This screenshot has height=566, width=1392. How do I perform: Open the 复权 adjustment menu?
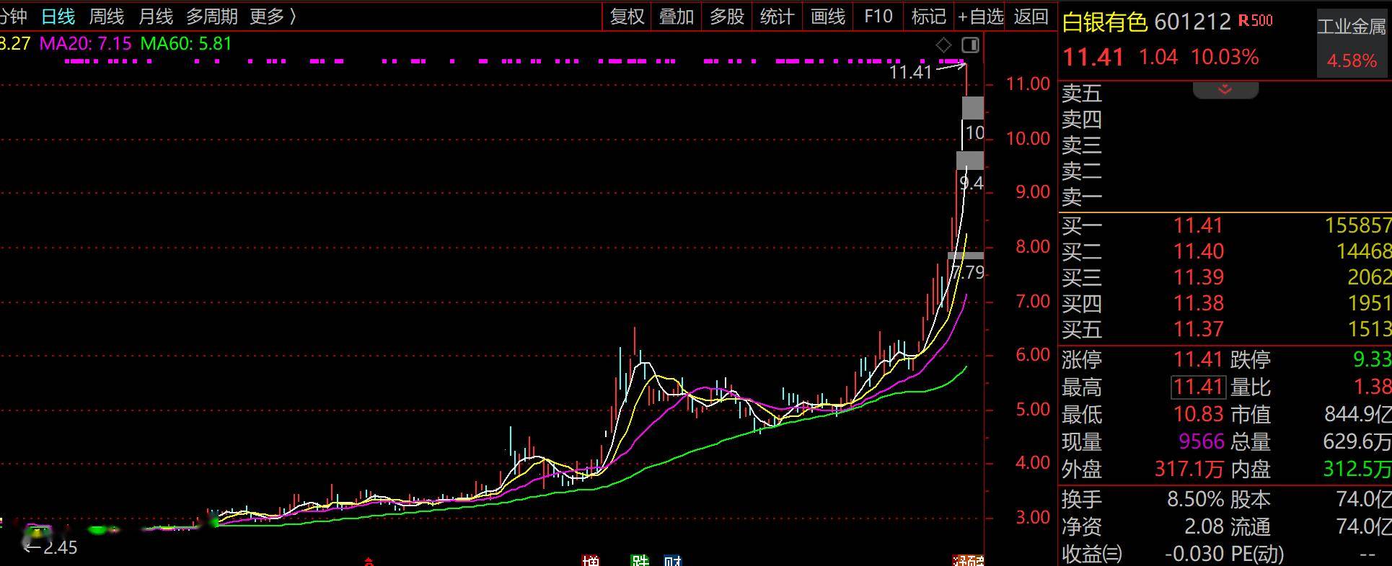coord(627,17)
